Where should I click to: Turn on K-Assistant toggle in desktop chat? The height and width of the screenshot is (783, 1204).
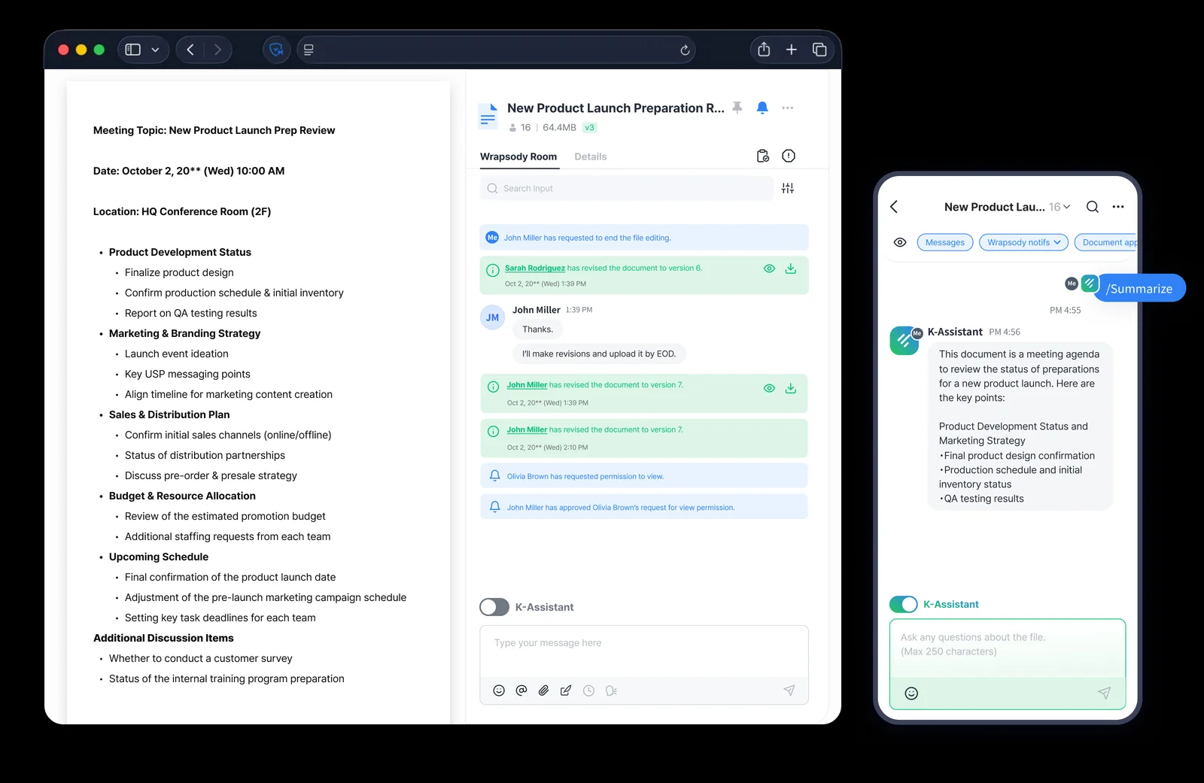[494, 607]
